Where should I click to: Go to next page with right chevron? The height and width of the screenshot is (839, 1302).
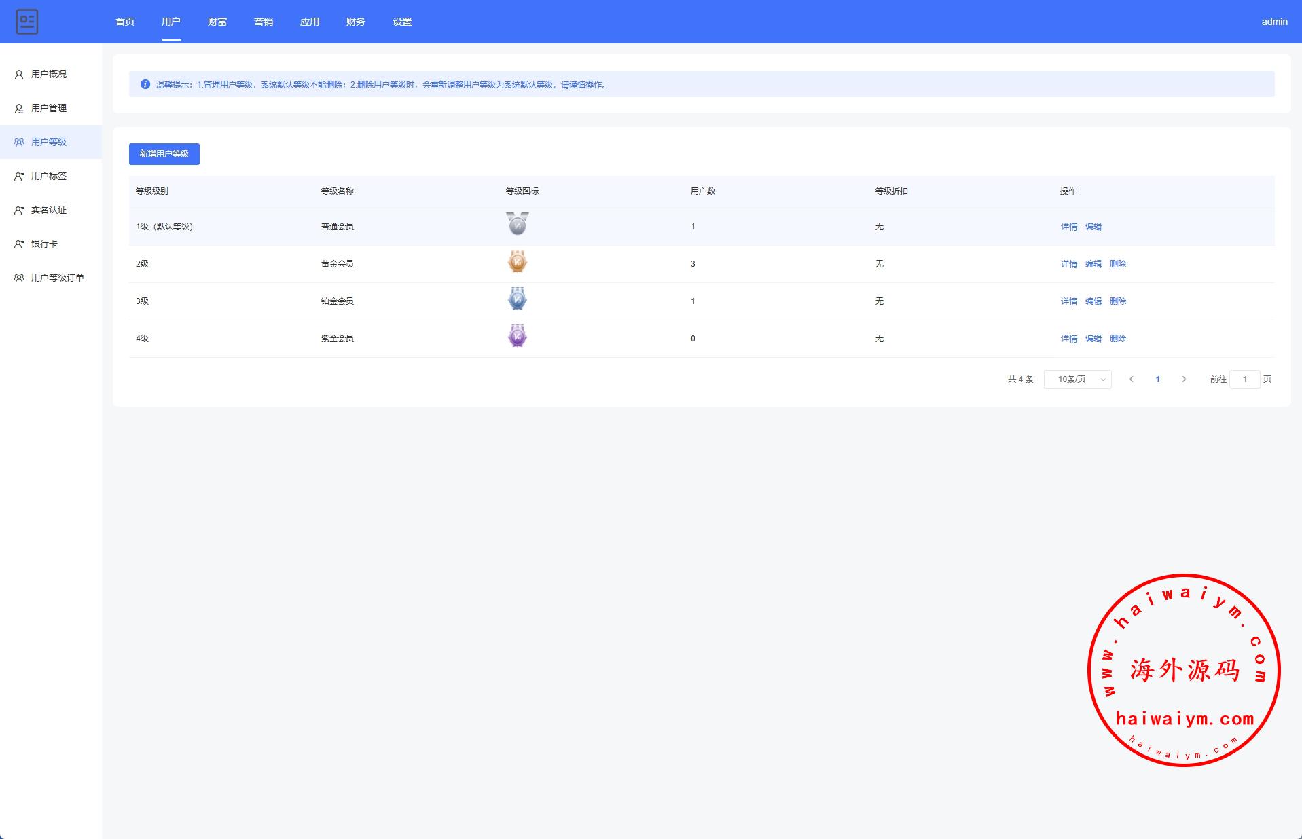1184,379
